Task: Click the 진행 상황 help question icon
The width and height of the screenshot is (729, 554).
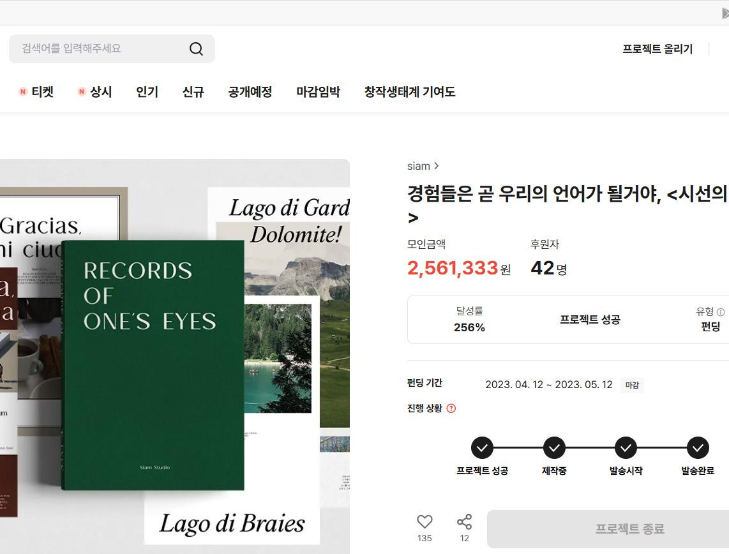Action: click(451, 408)
